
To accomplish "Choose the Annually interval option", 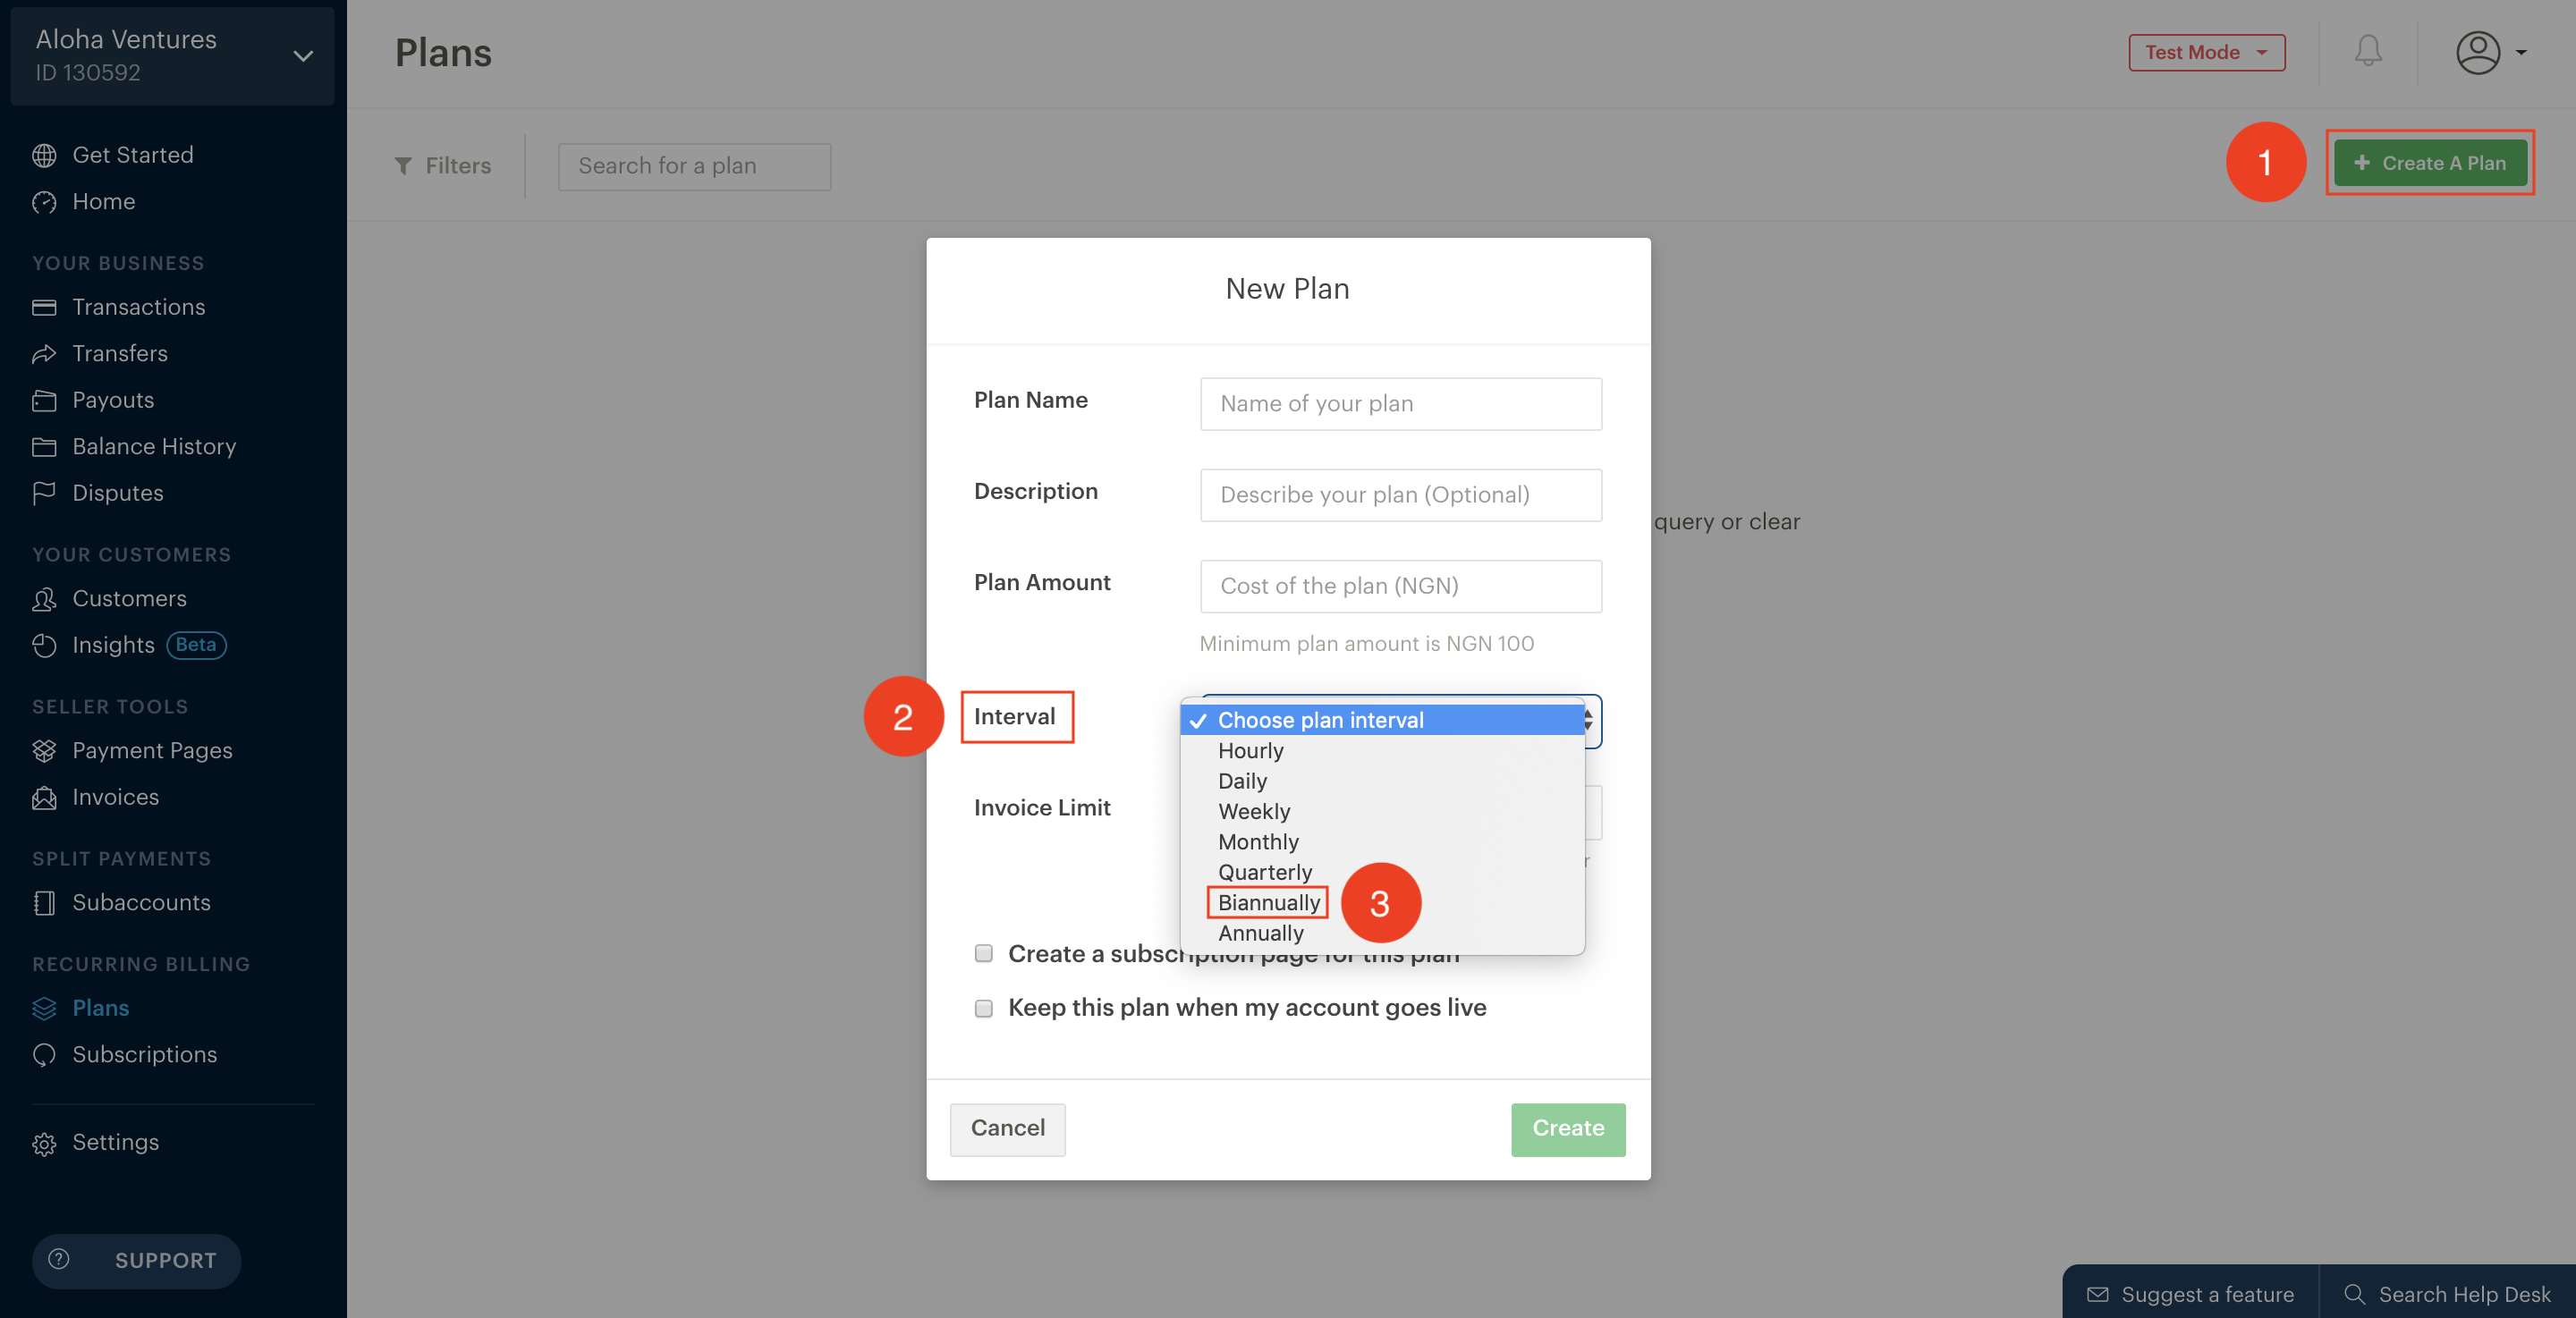I will pyautogui.click(x=1382, y=934).
